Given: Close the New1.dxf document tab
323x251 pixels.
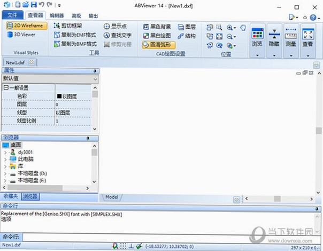Looking at the screenshot, I should pos(32,62).
